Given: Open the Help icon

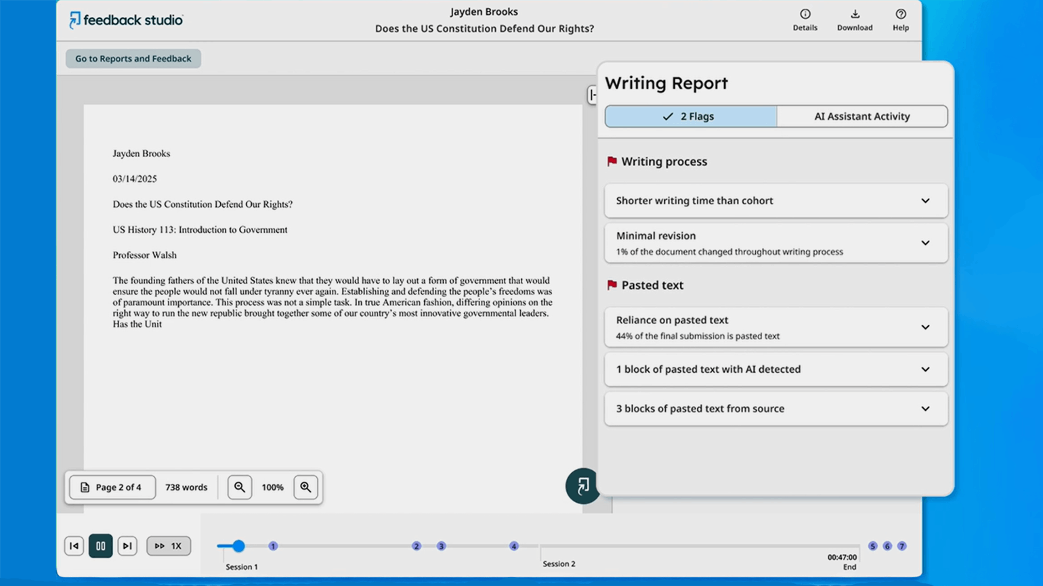Looking at the screenshot, I should [x=900, y=19].
